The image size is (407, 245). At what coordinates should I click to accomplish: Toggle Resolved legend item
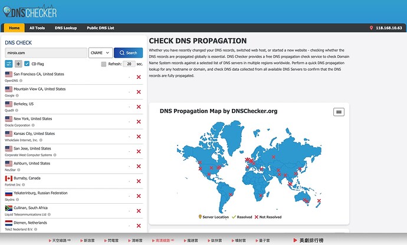[242, 217]
